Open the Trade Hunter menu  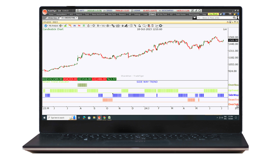coord(181,15)
